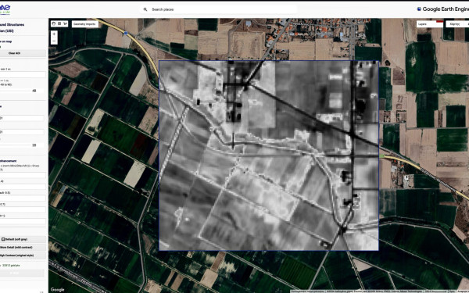Click the Google watermark link at map bottom

coord(57,289)
